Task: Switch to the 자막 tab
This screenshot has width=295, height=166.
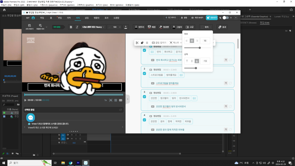Action: tap(69, 18)
